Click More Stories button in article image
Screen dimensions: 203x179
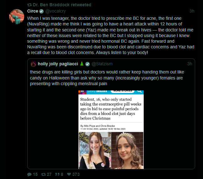pos(122,91)
